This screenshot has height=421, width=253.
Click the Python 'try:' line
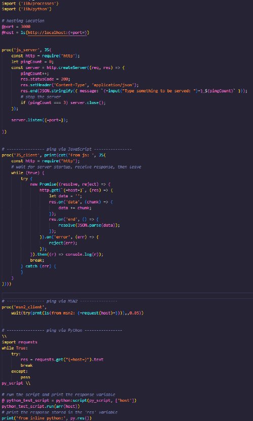16,354
